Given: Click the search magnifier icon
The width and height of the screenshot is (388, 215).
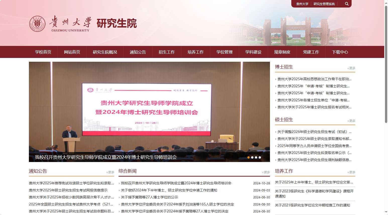Looking at the screenshot, I should (347, 4).
